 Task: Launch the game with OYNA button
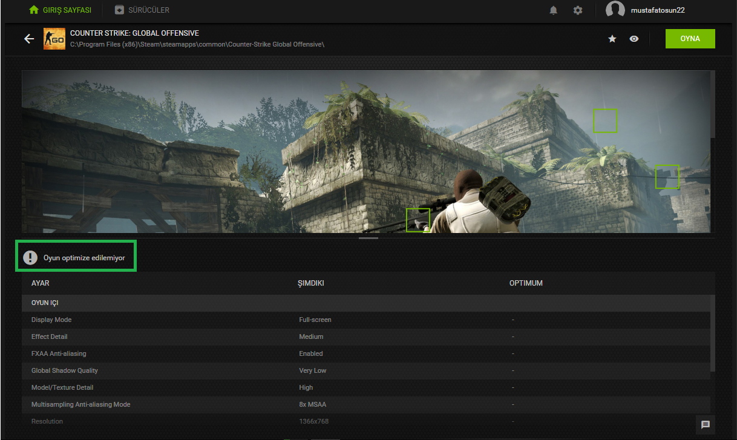[x=690, y=39]
